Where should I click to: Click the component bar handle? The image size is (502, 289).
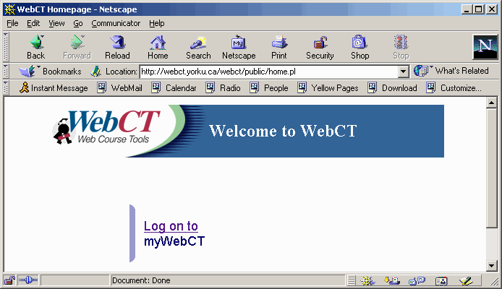352,280
